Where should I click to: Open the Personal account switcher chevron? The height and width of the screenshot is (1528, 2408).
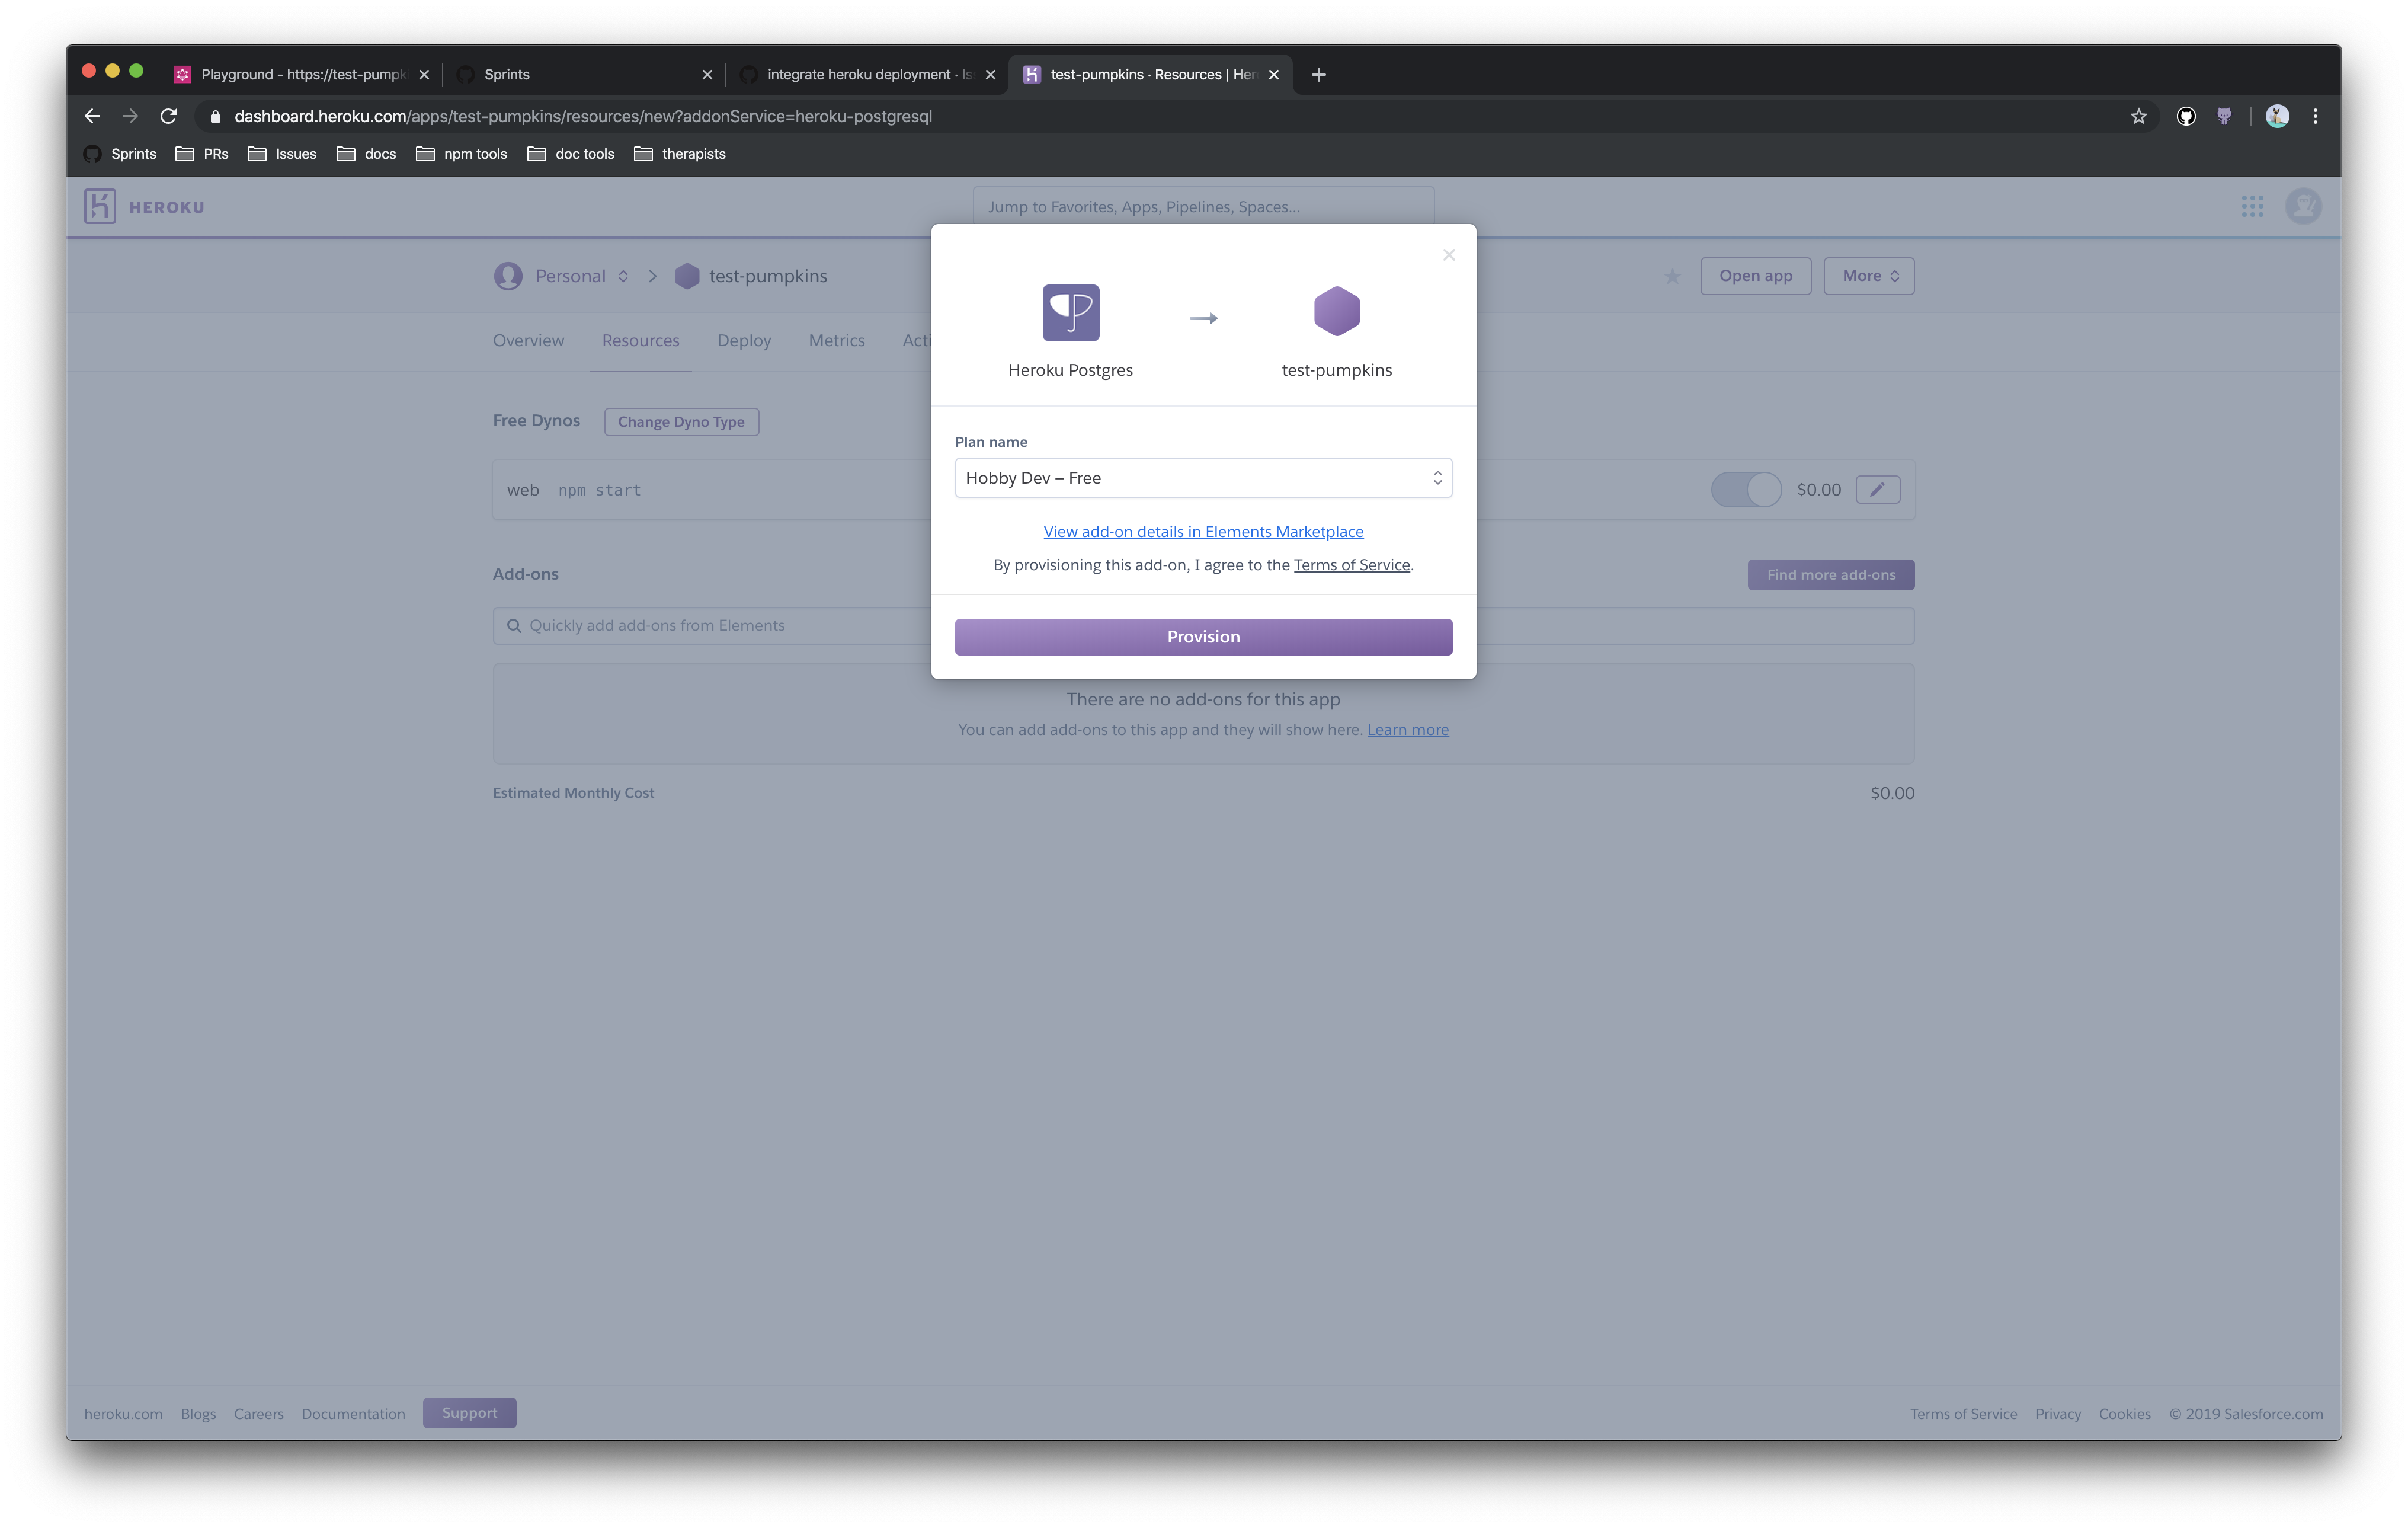click(623, 276)
